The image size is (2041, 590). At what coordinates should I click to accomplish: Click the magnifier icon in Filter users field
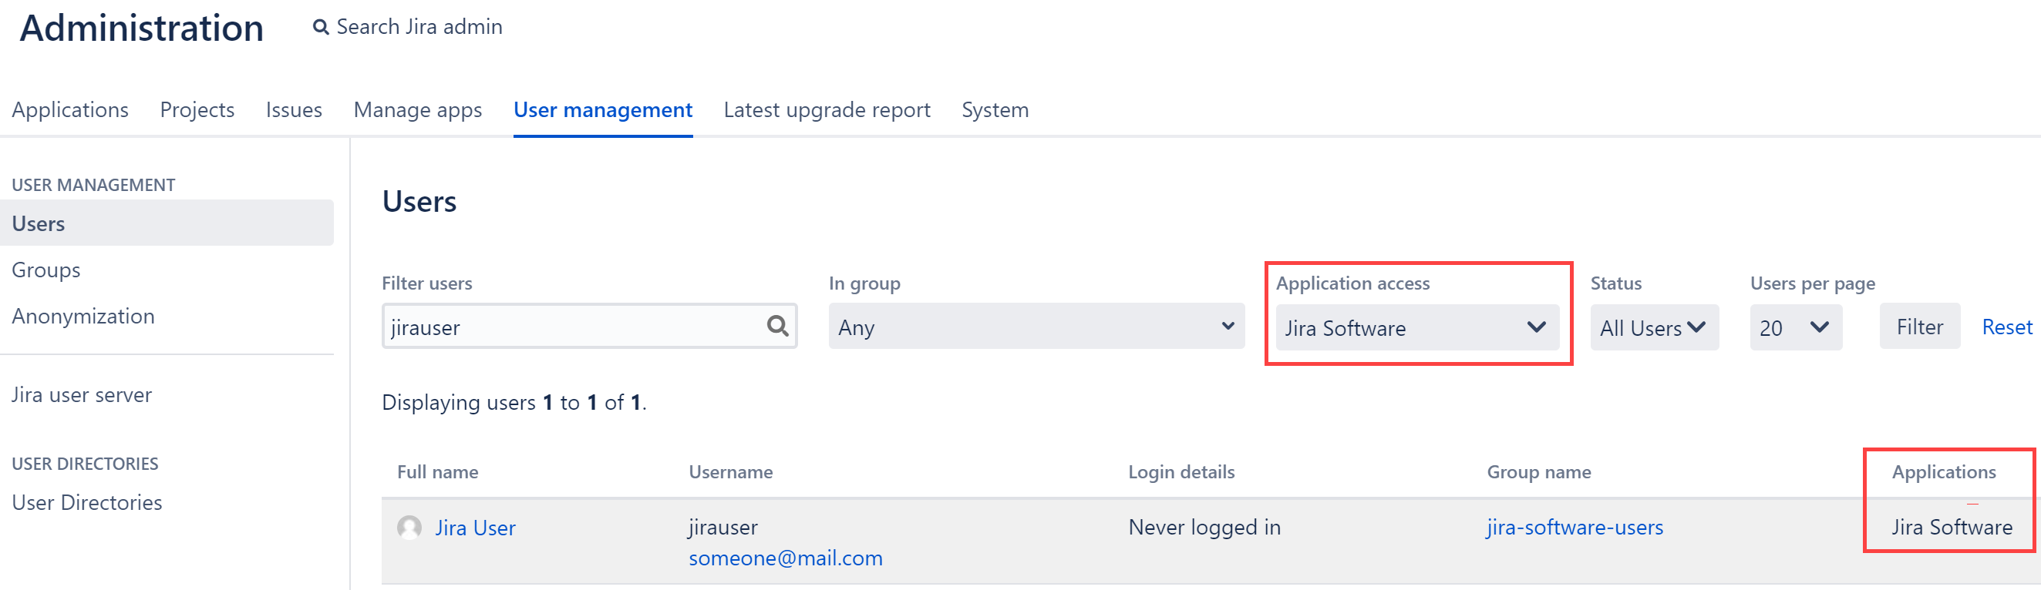click(x=777, y=326)
